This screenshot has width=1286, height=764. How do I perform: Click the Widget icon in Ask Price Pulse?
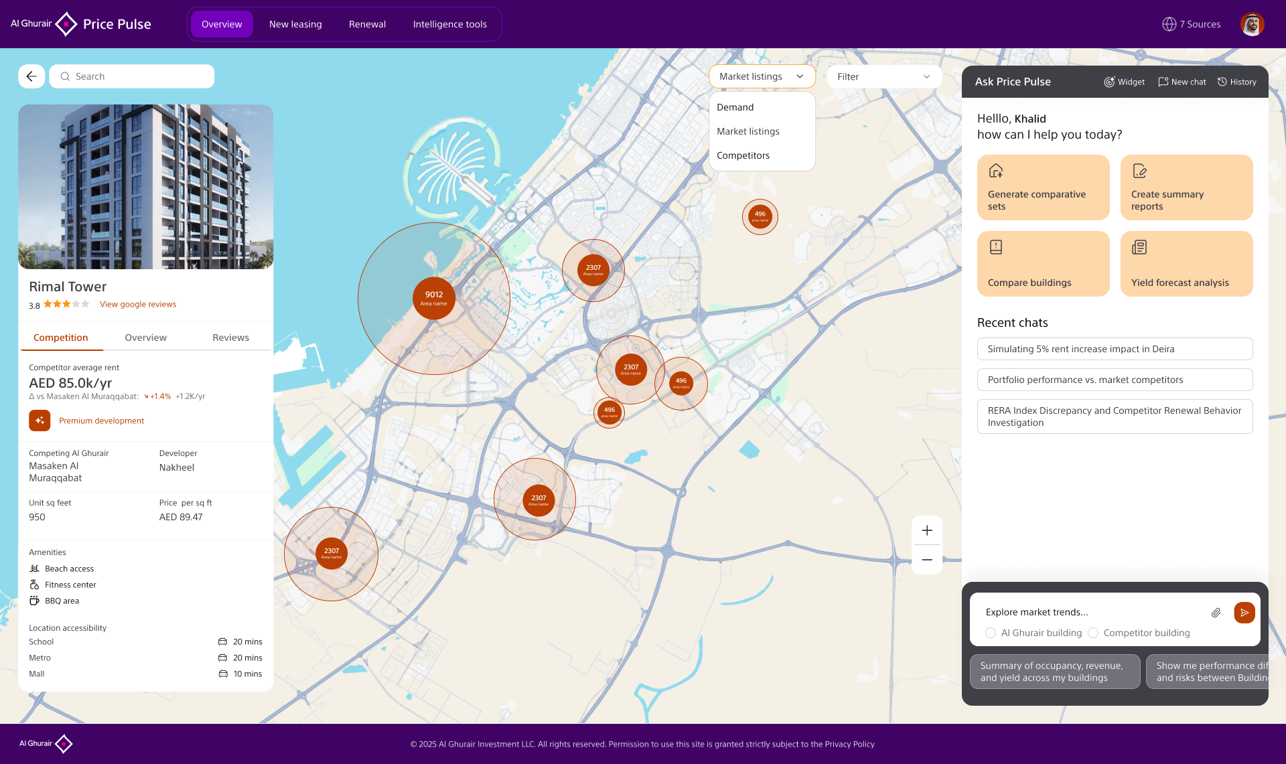pyautogui.click(x=1109, y=82)
